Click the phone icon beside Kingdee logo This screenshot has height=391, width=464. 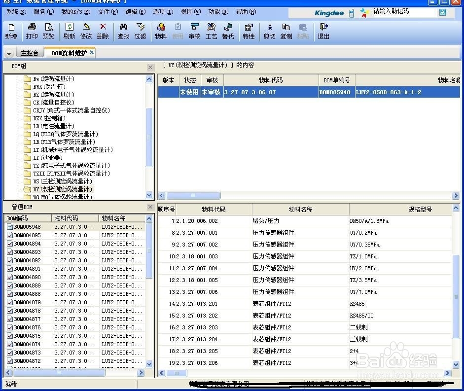pos(351,13)
